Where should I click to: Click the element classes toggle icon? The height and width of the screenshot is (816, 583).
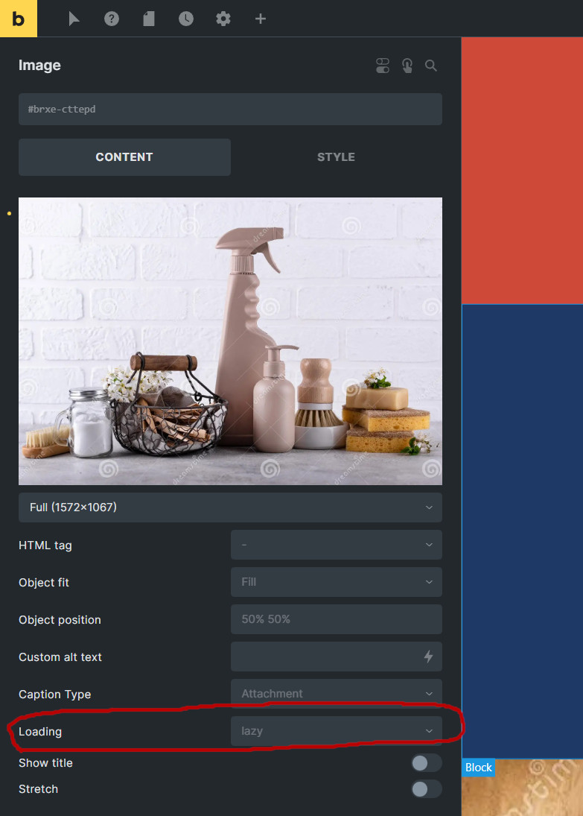[382, 66]
